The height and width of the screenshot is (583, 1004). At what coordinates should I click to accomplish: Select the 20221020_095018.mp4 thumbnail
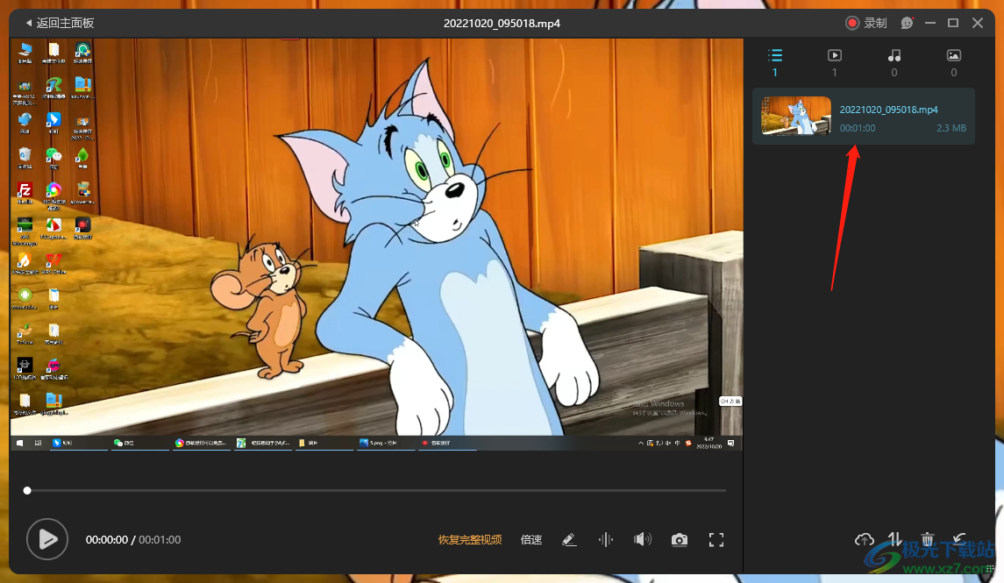click(796, 116)
